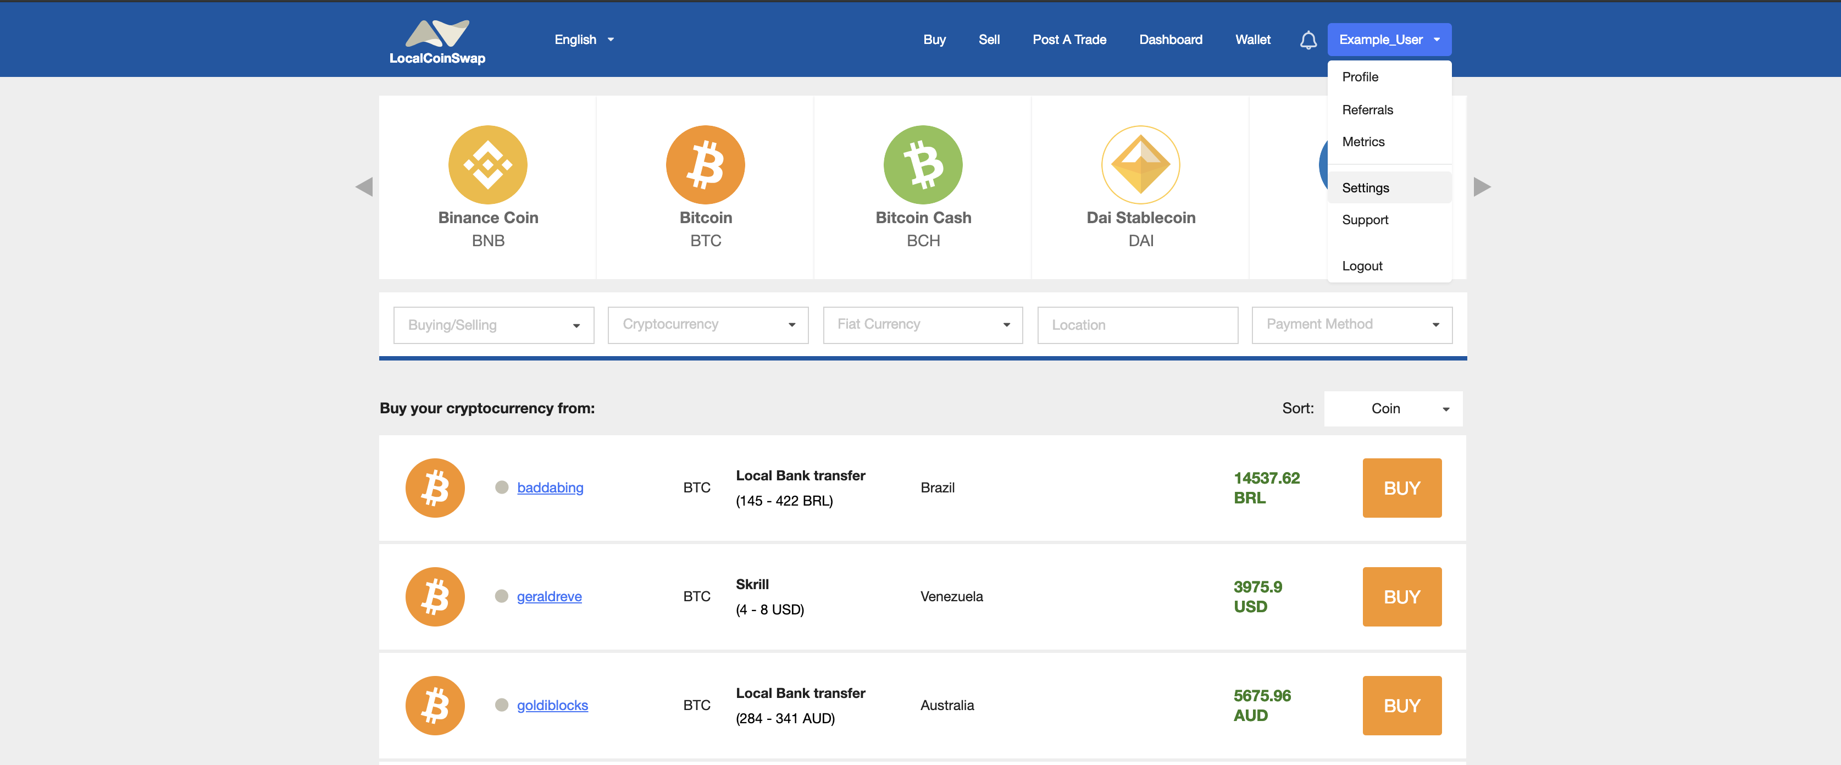Open the Fiat Currency filter dropdown
Viewport: 1841px width, 765px height.
click(923, 325)
